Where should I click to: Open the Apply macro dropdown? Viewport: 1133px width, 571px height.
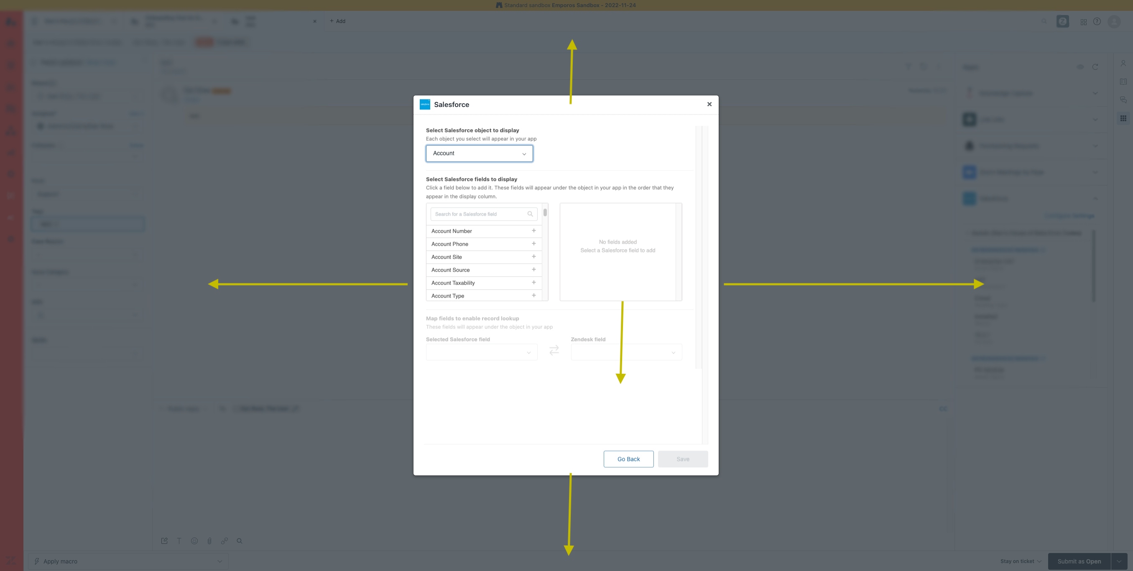(128, 561)
